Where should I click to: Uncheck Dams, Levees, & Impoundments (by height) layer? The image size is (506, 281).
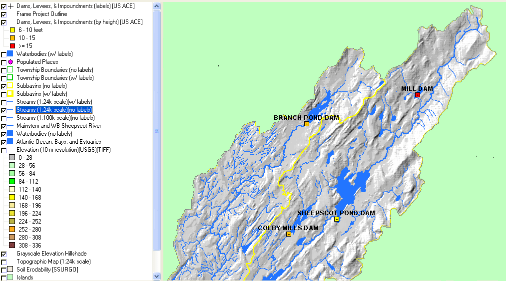pyautogui.click(x=4, y=22)
